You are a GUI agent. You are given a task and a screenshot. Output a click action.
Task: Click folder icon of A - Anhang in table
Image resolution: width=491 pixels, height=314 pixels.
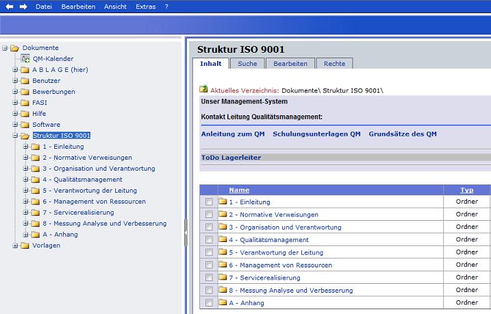click(x=223, y=302)
